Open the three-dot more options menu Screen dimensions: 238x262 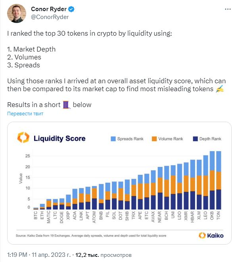tap(228, 9)
